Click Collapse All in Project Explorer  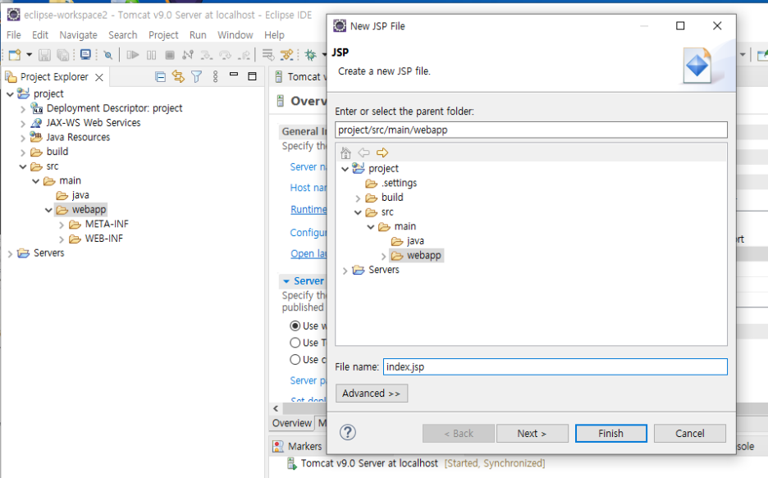point(160,77)
